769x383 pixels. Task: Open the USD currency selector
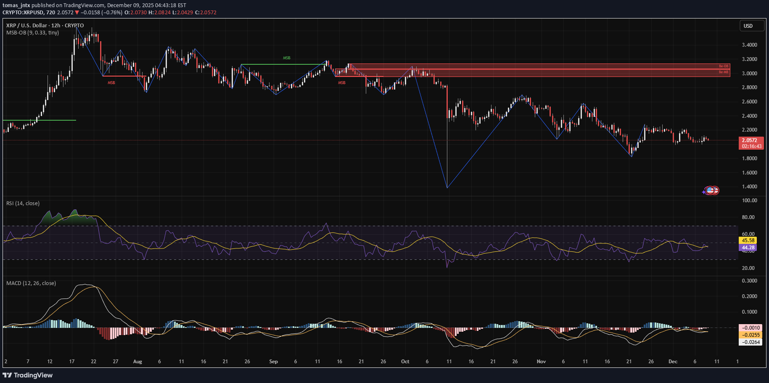(x=752, y=26)
